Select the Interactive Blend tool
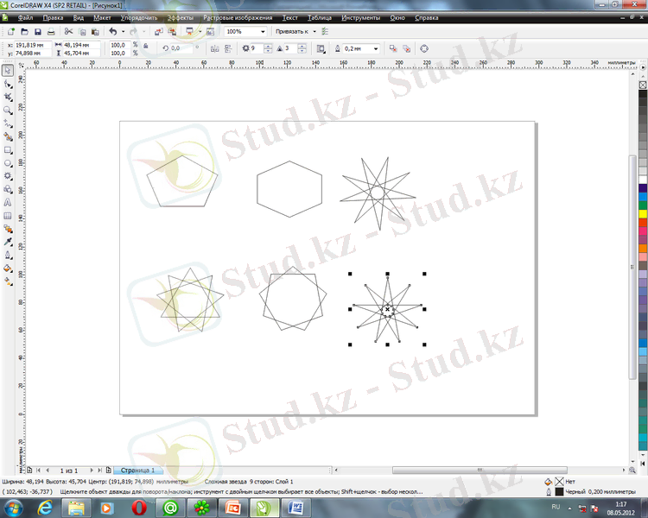The width and height of the screenshot is (648, 518). [8, 229]
